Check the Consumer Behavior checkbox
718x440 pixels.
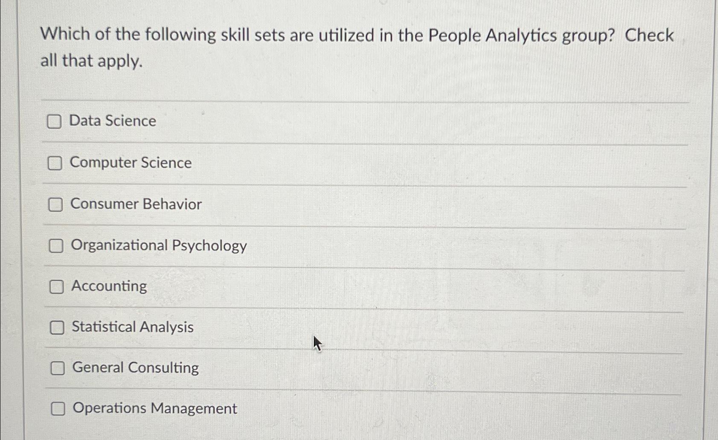[x=56, y=204]
